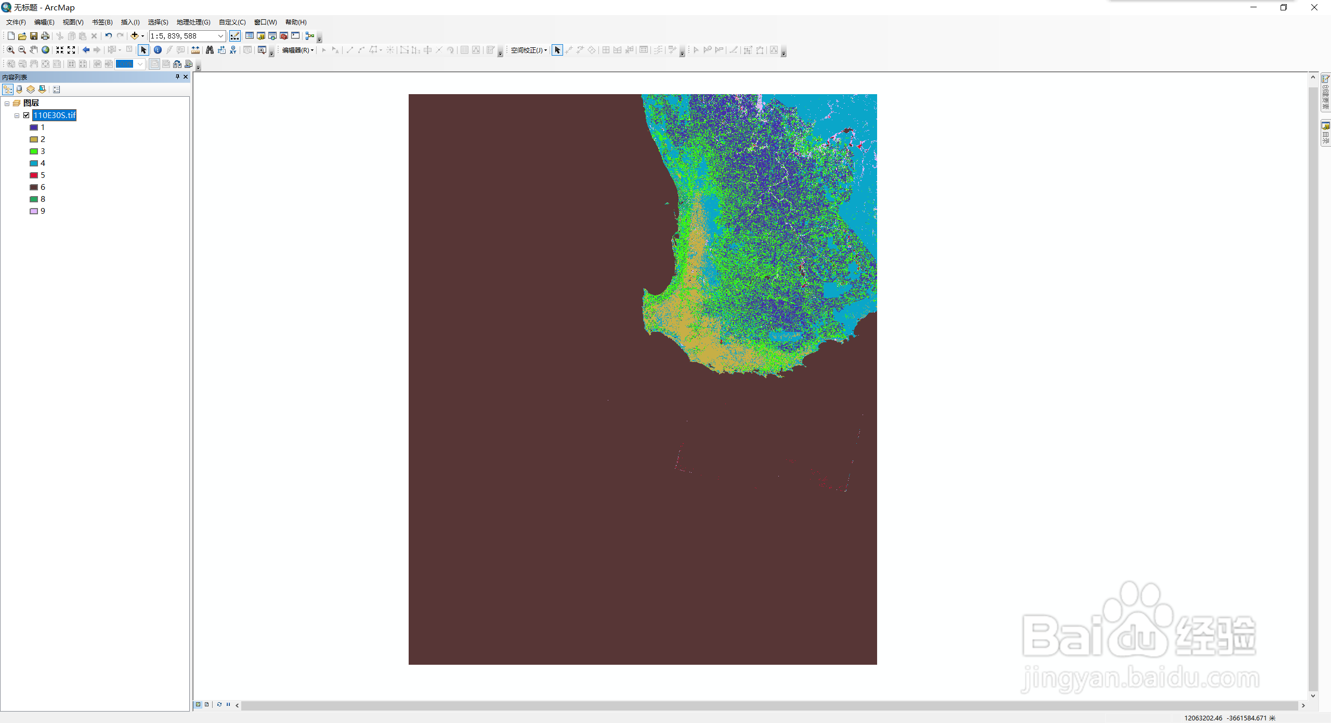Toggle visibility of 110E30S.tif layer
This screenshot has width=1331, height=723.
tap(27, 115)
